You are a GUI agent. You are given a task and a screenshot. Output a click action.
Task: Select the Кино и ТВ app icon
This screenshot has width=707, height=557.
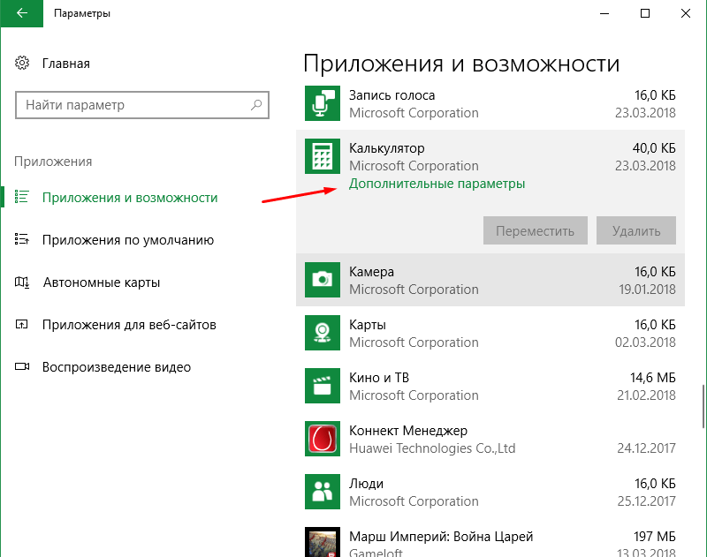pyautogui.click(x=323, y=386)
